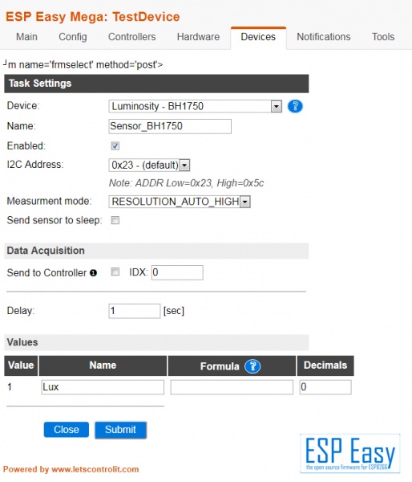Go to the Controllers tab
Screen dimensions: 412x482
coord(132,37)
